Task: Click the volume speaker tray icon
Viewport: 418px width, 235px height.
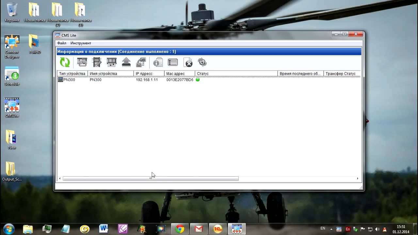Action: [378, 229]
